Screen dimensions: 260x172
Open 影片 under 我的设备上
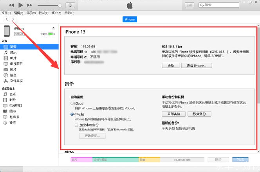tap(13, 100)
